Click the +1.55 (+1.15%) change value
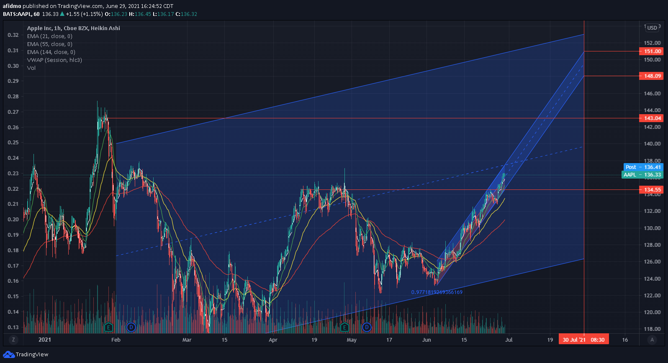 click(84, 14)
